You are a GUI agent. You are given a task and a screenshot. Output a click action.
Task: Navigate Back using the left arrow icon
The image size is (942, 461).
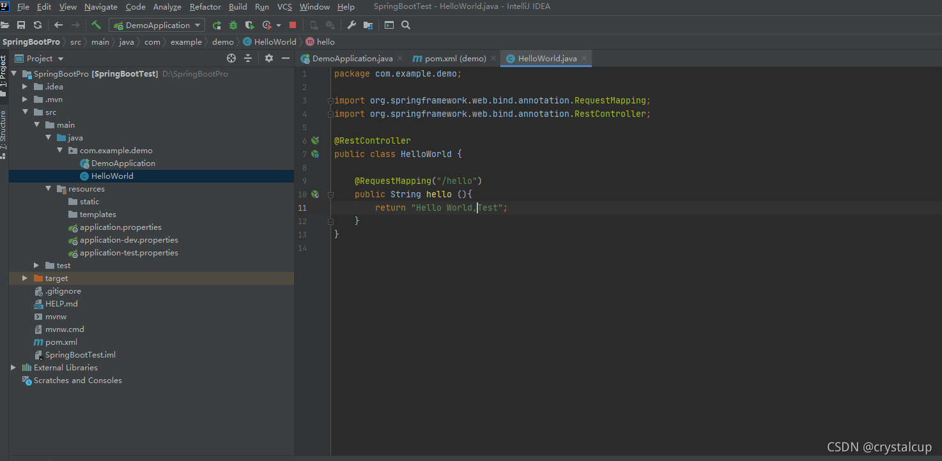[59, 25]
